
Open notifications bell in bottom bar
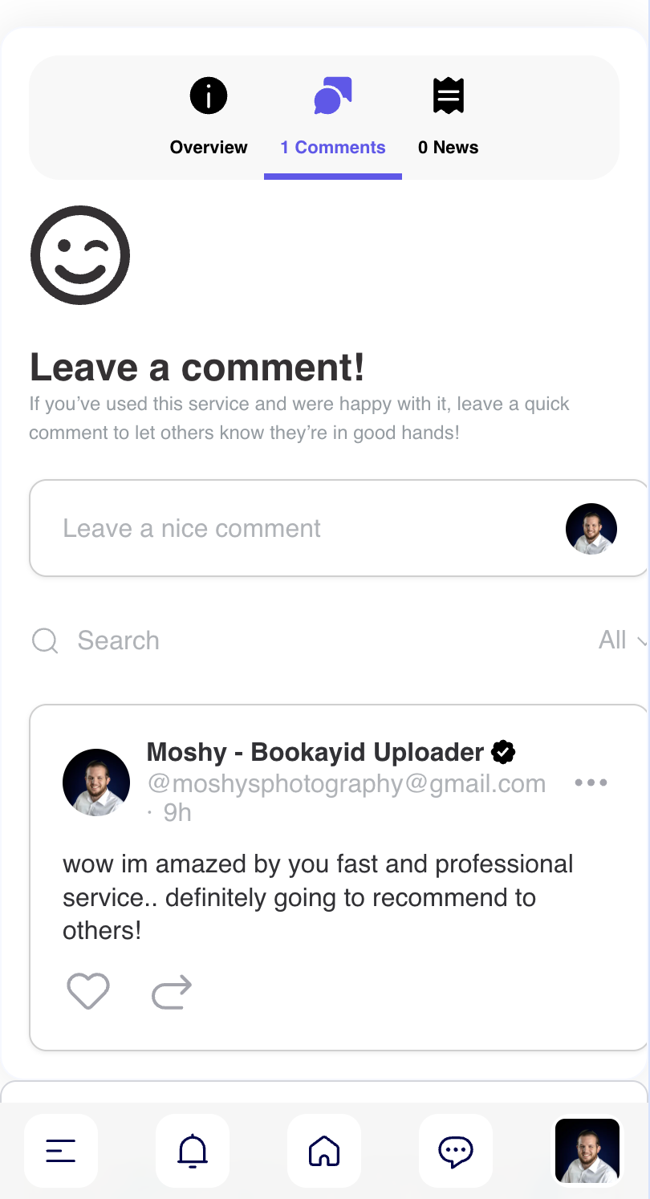193,1151
